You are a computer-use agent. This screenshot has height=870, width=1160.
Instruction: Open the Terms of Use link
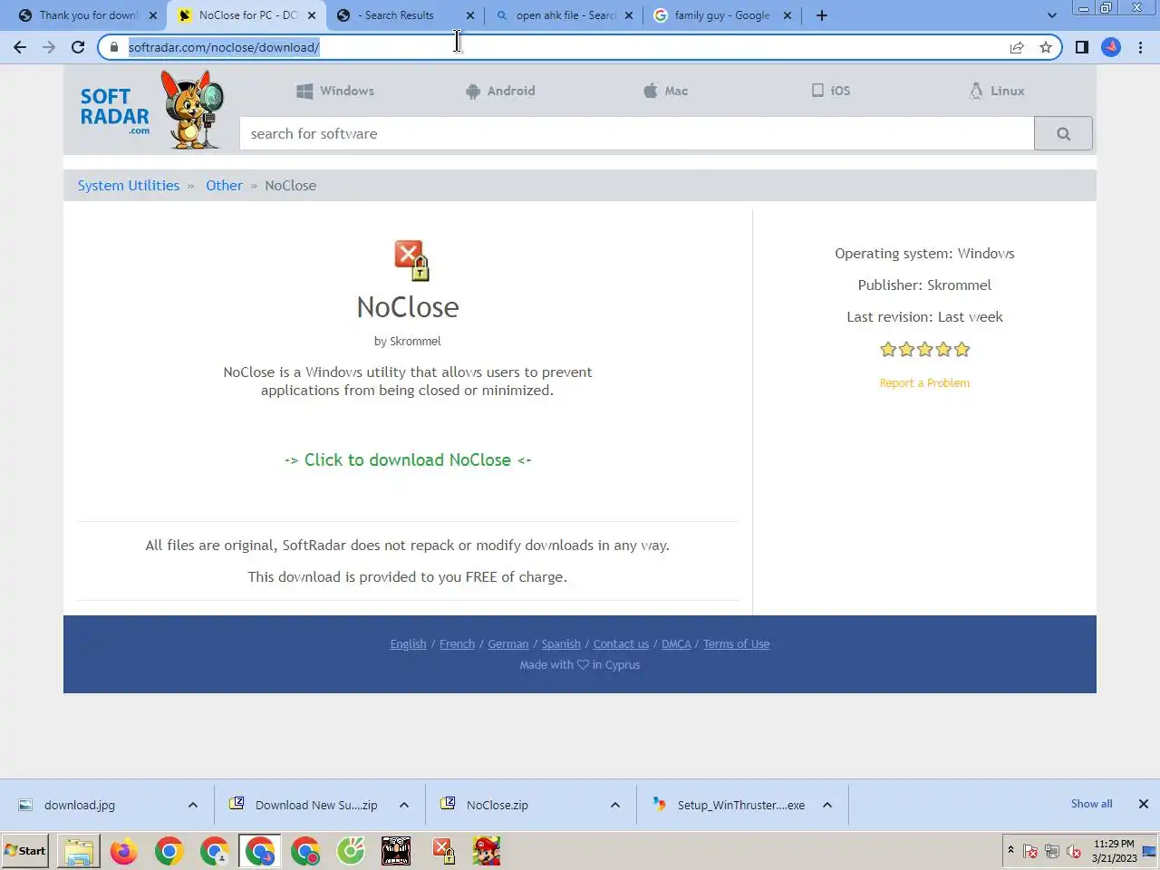(x=736, y=644)
